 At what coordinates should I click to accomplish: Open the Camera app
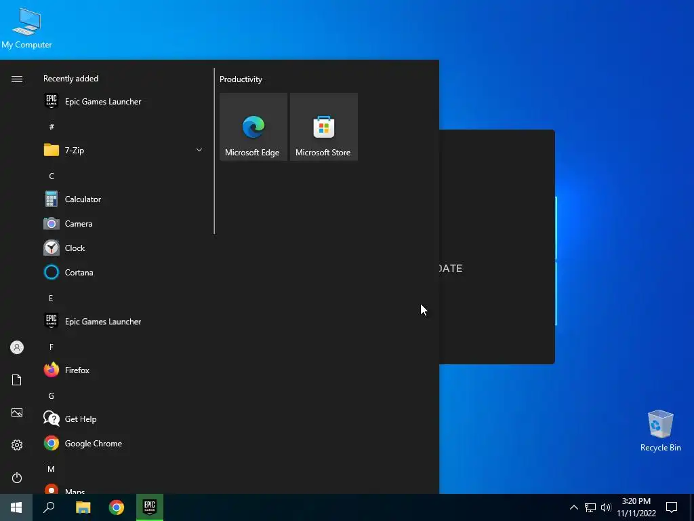[123, 224]
